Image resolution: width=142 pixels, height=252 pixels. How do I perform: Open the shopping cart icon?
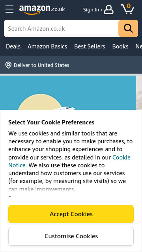pyautogui.click(x=127, y=9)
